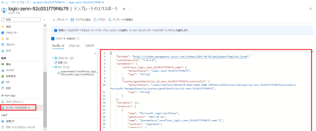
Task: Click the オートメーション section heading
Action: 8,96
